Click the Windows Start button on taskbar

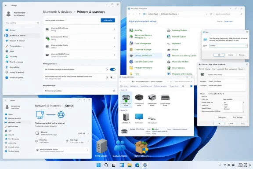[98, 165]
